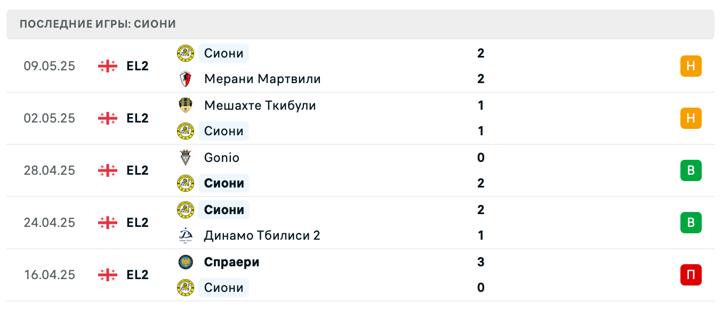
Task: Select the Спраери team emblem
Action: (186, 262)
